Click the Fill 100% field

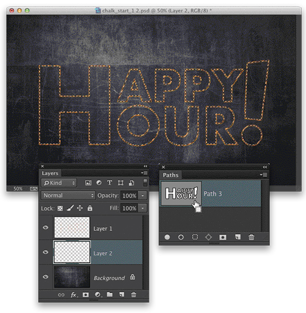tap(129, 208)
